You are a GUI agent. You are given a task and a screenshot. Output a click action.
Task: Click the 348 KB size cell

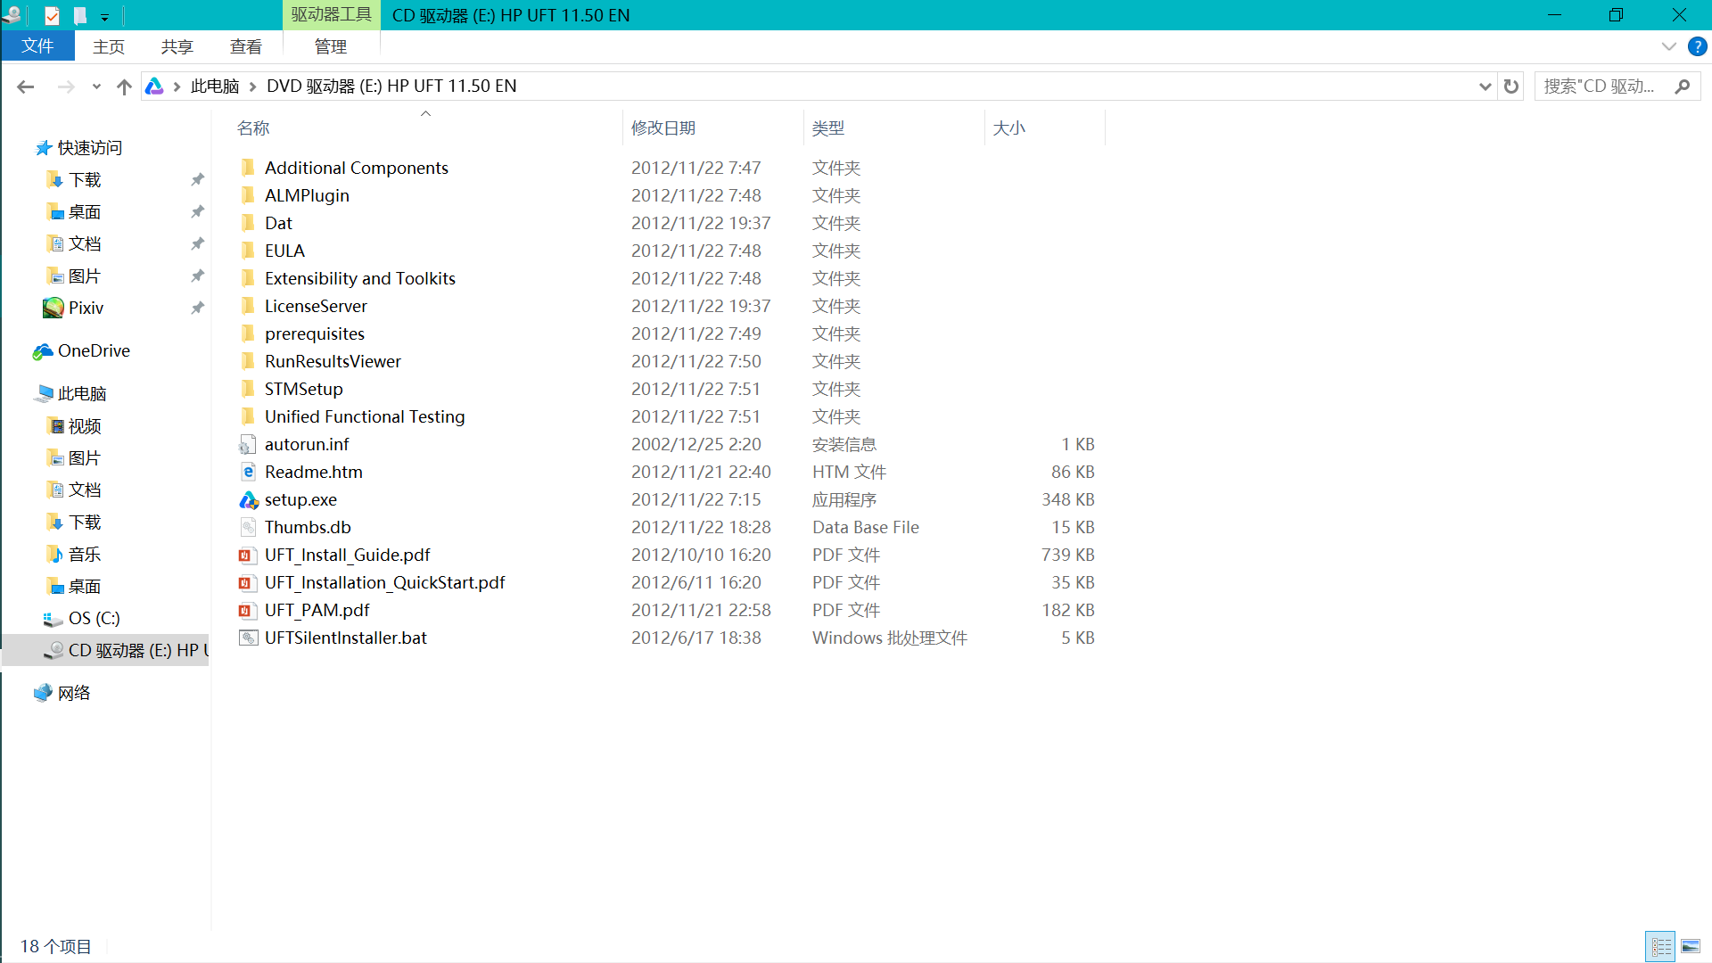pos(1067,499)
